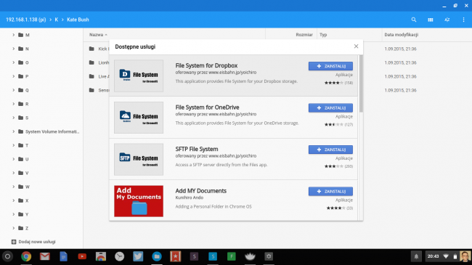Switch to thumbnail grid view
The width and height of the screenshot is (472, 265).
[431, 20]
